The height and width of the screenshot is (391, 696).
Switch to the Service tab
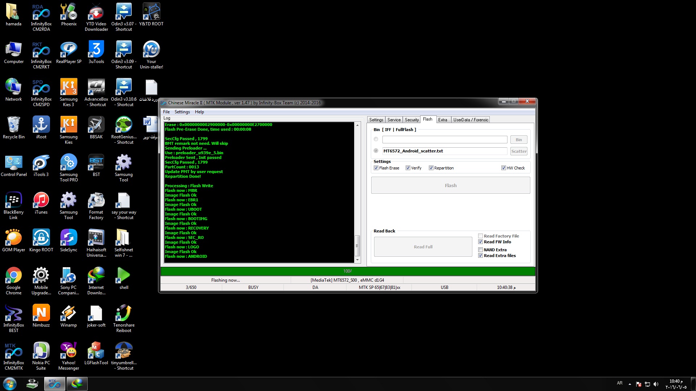[394, 120]
